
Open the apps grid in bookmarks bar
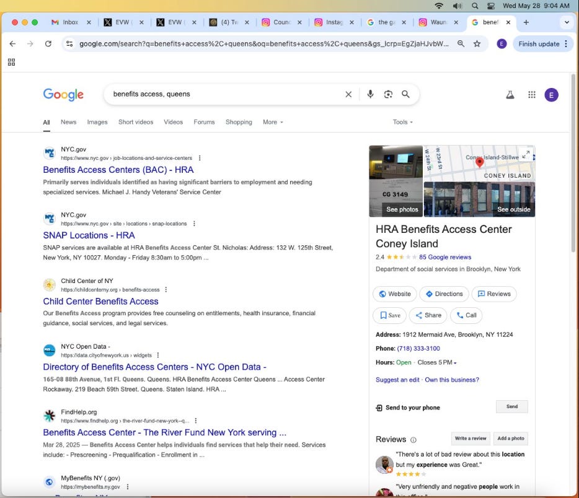click(x=11, y=62)
